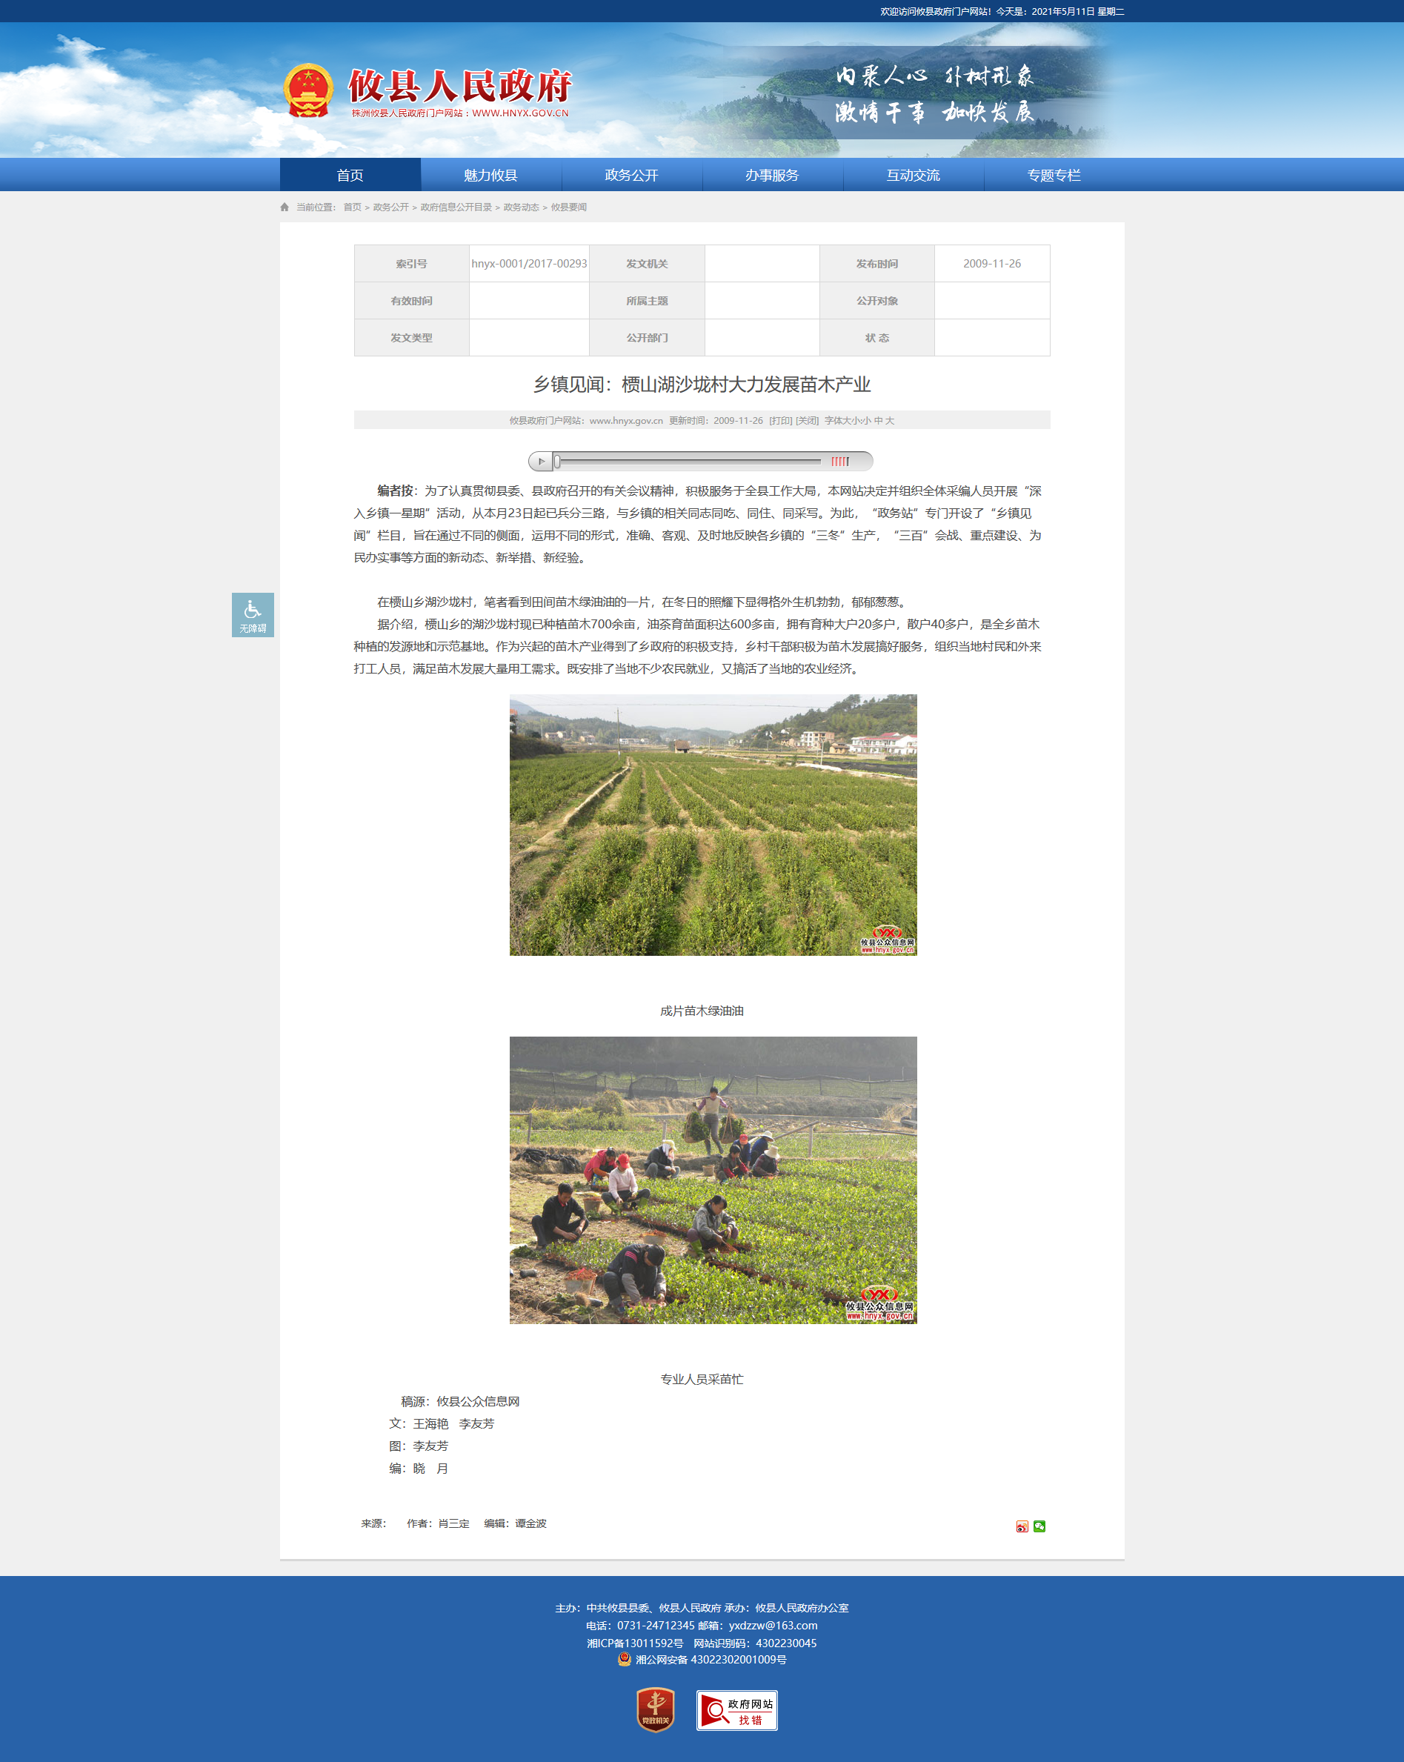Open the 专题专栏 navigation item

click(1054, 175)
